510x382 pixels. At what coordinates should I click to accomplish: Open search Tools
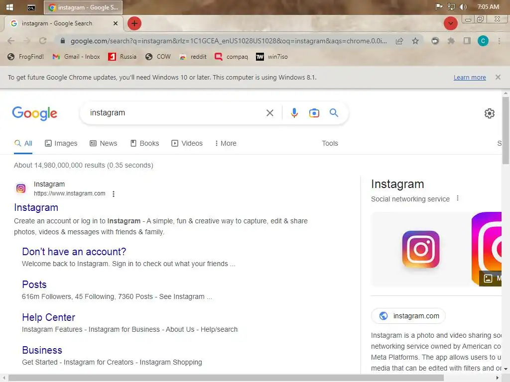tap(330, 143)
